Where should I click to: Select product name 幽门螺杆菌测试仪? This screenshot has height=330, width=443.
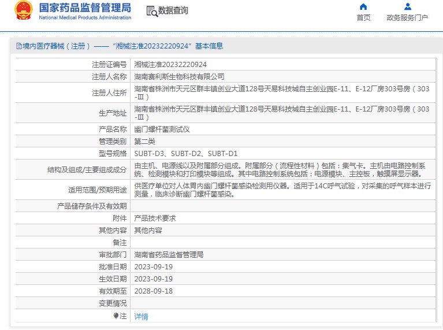click(162, 129)
